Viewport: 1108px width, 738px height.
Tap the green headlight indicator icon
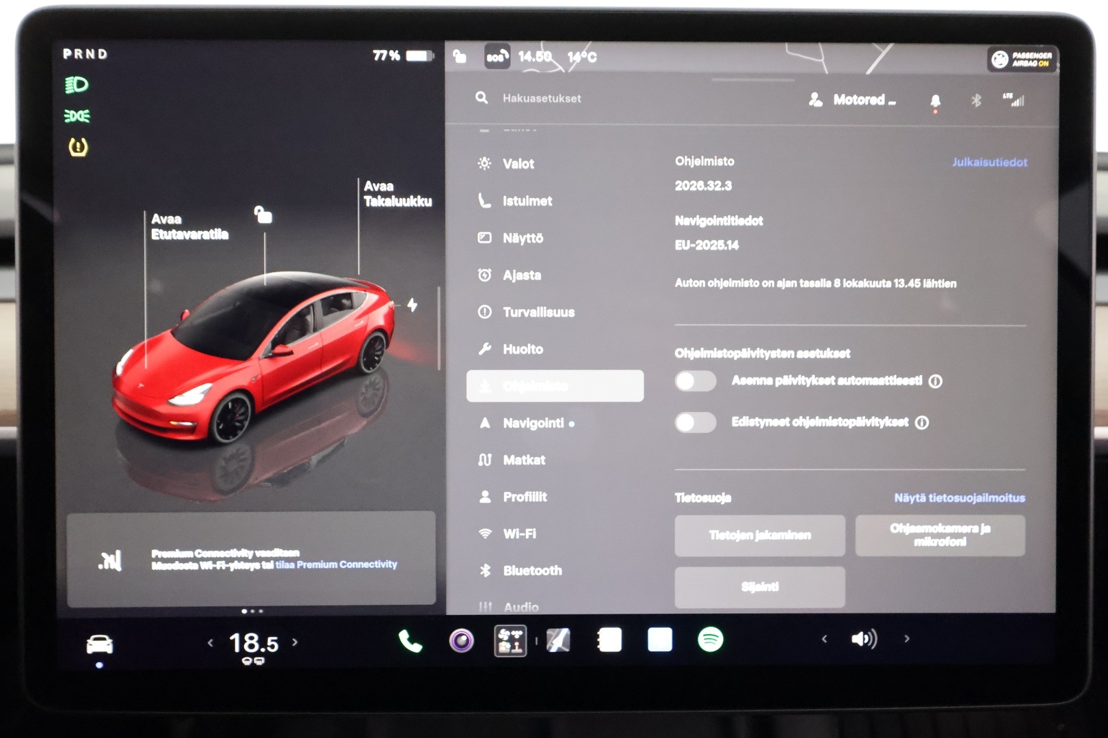tap(77, 85)
